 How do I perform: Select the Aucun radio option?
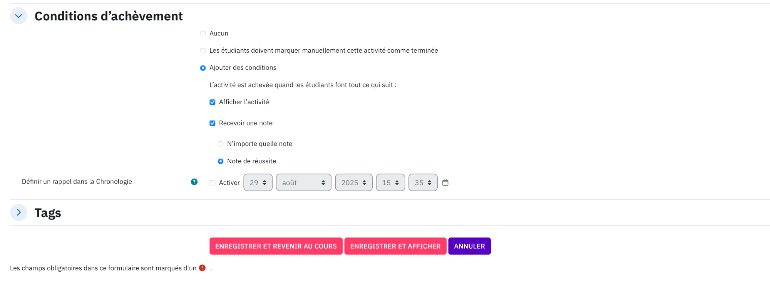pos(203,33)
